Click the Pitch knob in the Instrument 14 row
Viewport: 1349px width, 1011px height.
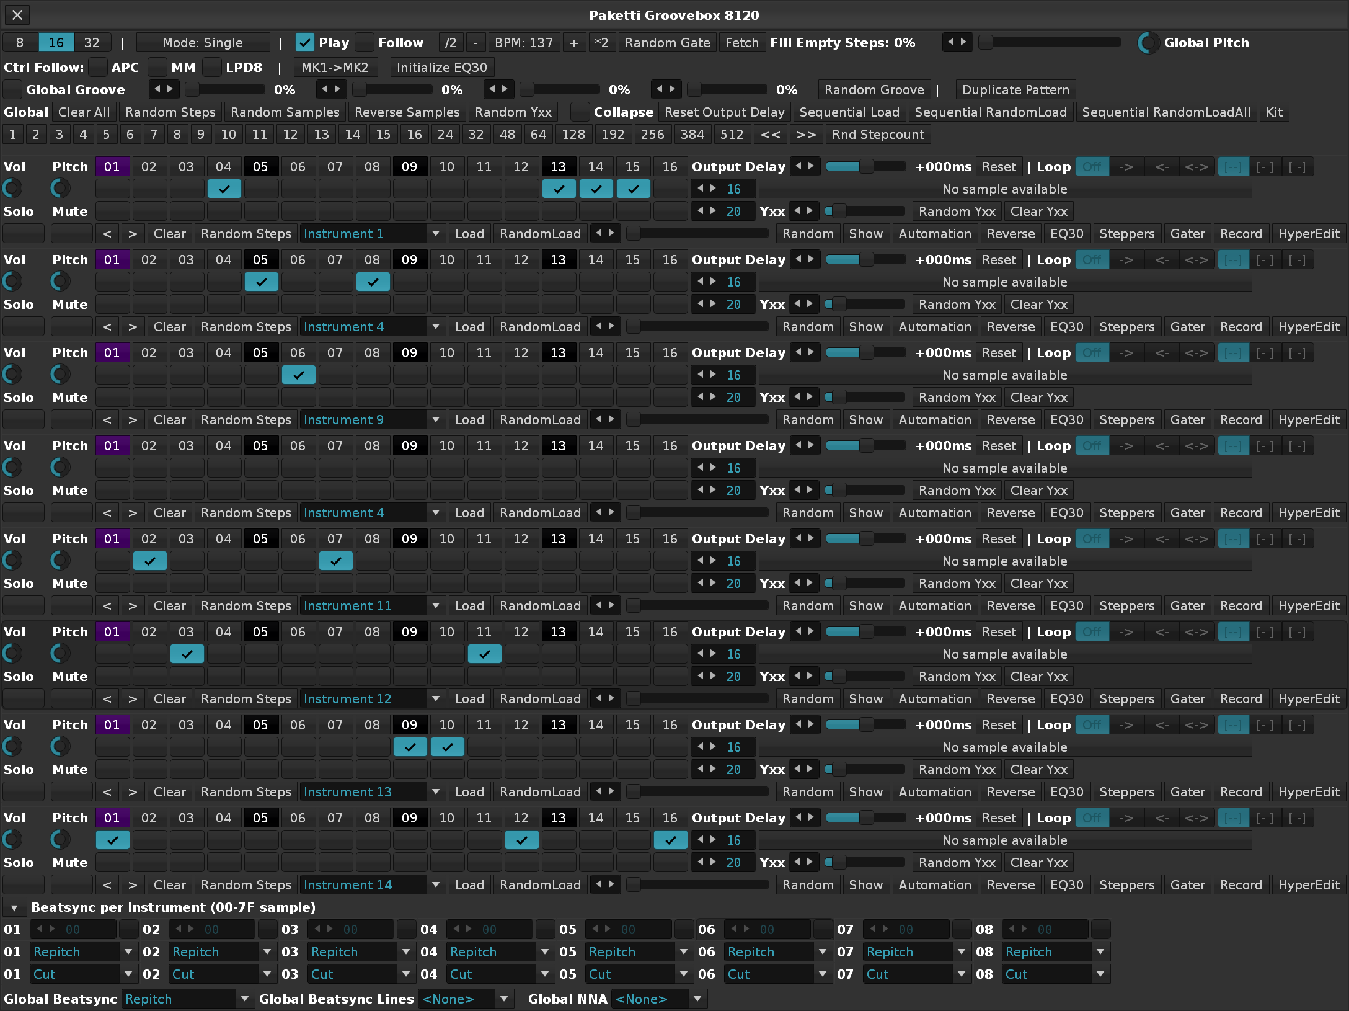tap(60, 839)
